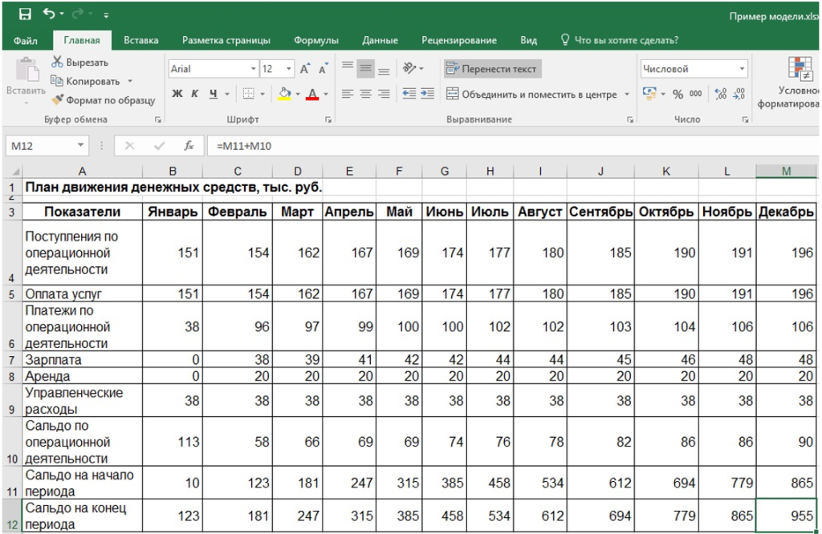
Task: Click the increase font size icon
Action: coord(305,70)
